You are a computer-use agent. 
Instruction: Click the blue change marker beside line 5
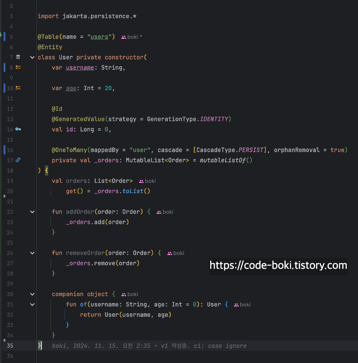tap(5, 36)
